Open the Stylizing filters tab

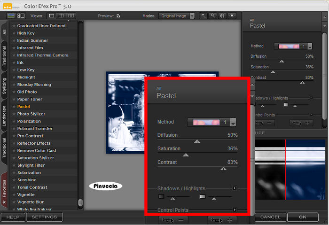click(x=4, y=86)
